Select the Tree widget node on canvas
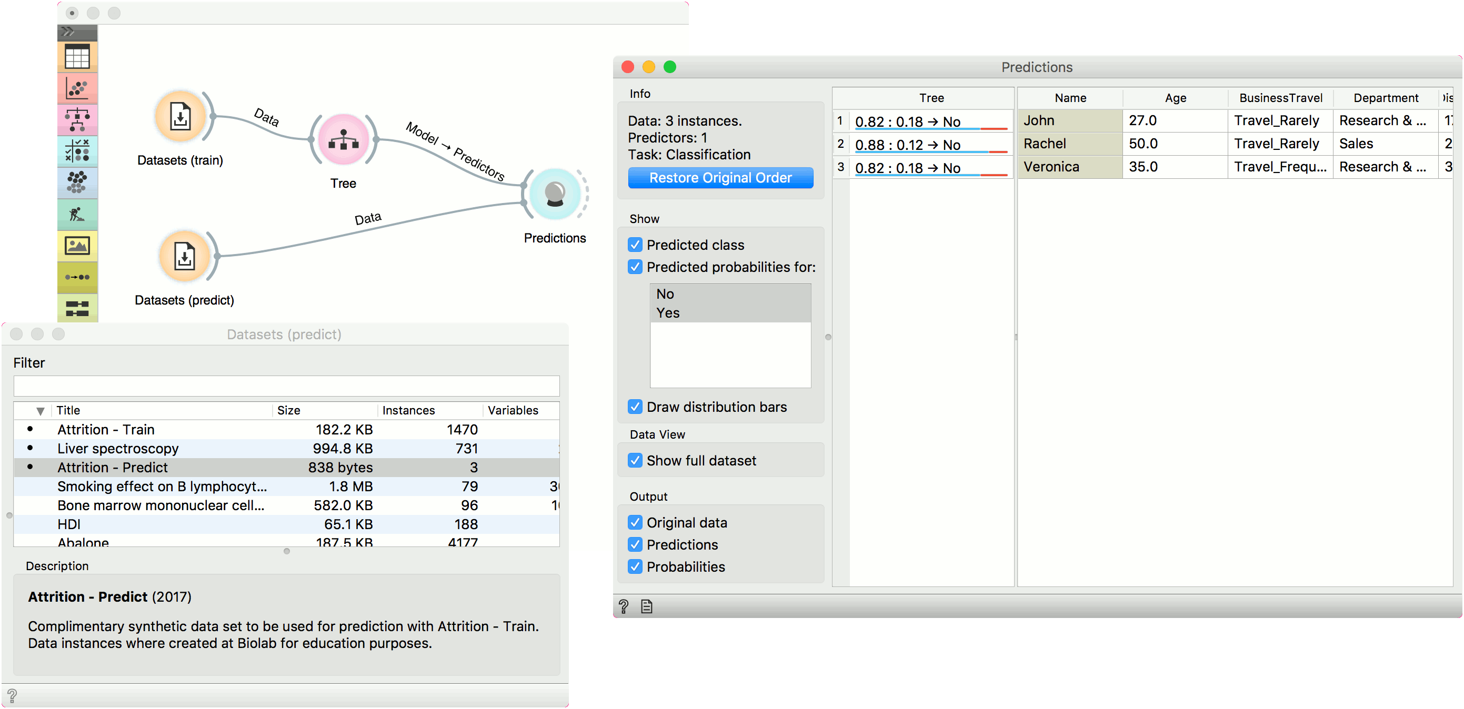Viewport: 1464px width, 709px height. 343,140
